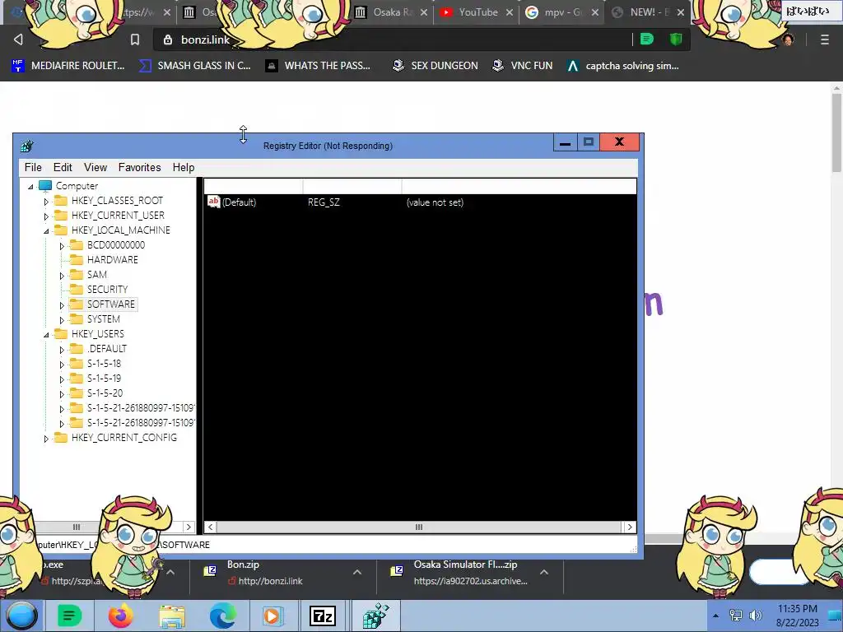Click the Computer icon in tree
The width and height of the screenshot is (843, 632).
pos(46,185)
